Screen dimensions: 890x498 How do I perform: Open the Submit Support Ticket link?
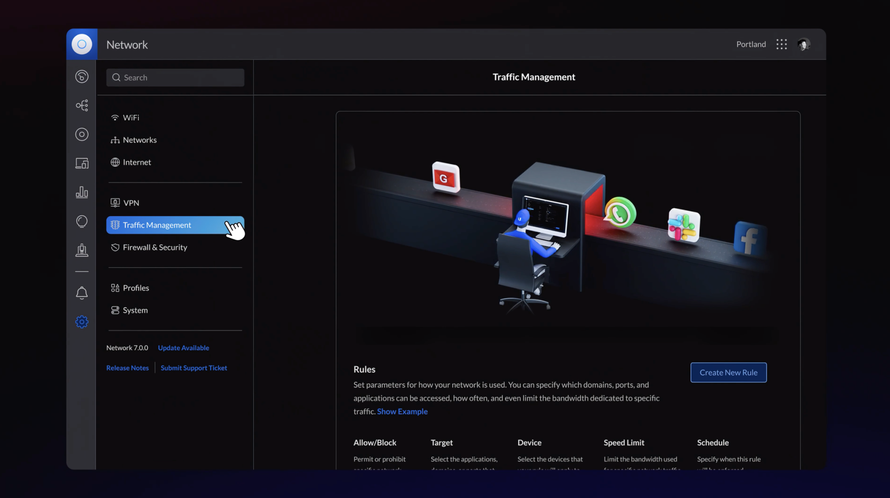point(194,368)
